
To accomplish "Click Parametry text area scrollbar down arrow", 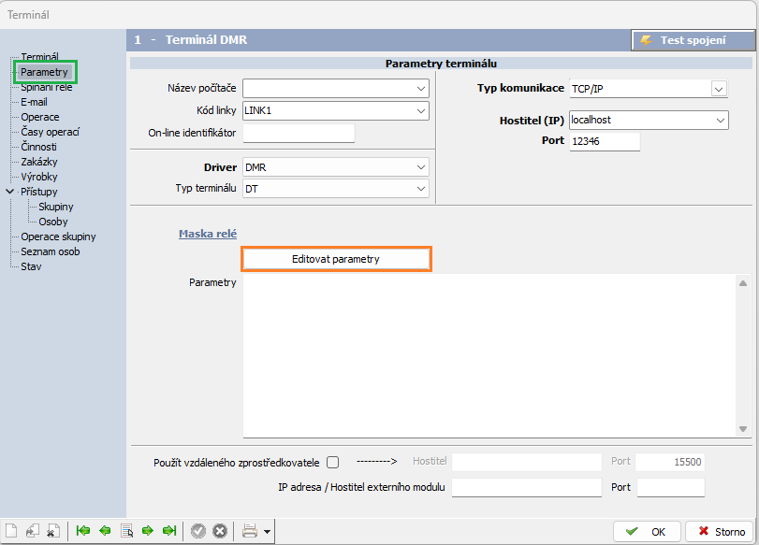I will [743, 429].
